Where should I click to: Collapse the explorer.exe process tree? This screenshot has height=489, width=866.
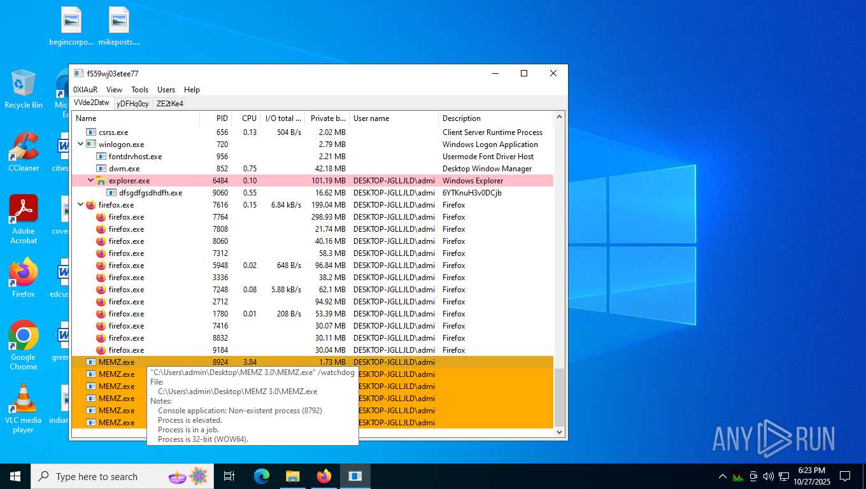[x=90, y=181]
